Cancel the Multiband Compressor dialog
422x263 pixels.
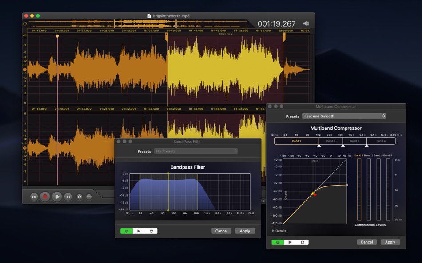pos(366,242)
